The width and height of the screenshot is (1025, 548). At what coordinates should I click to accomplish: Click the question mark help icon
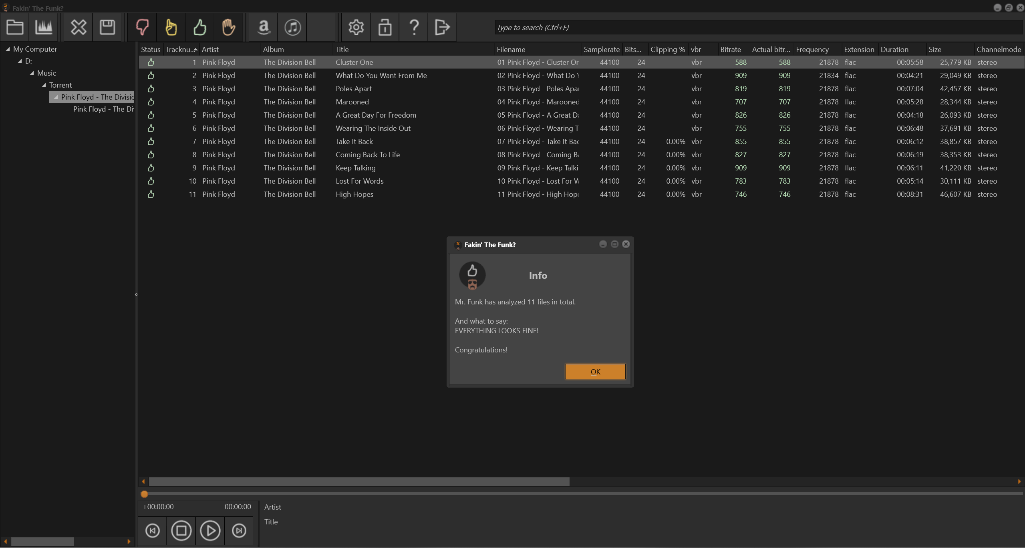[414, 27]
